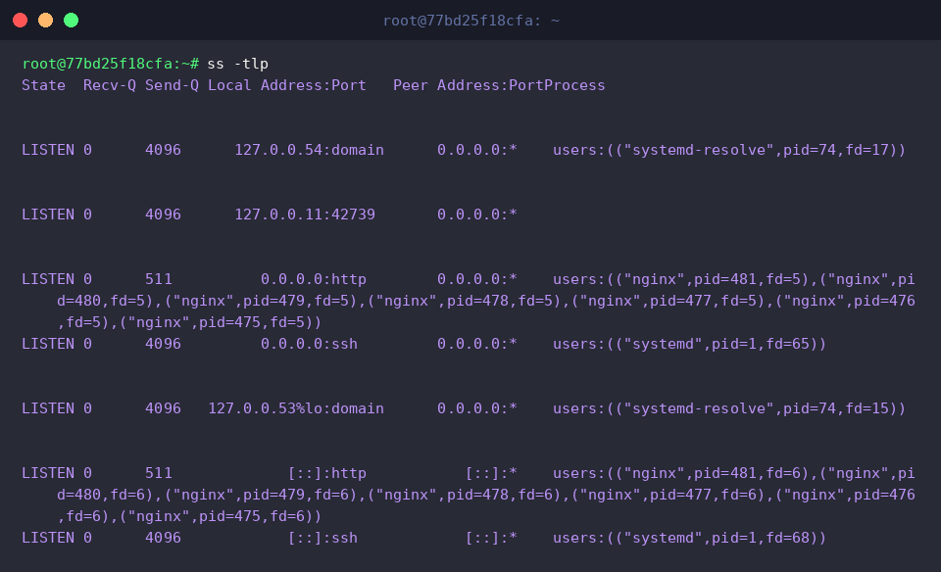This screenshot has height=572, width=941.
Task: Click systemd-resolve process entry with fd=15
Action: point(729,408)
